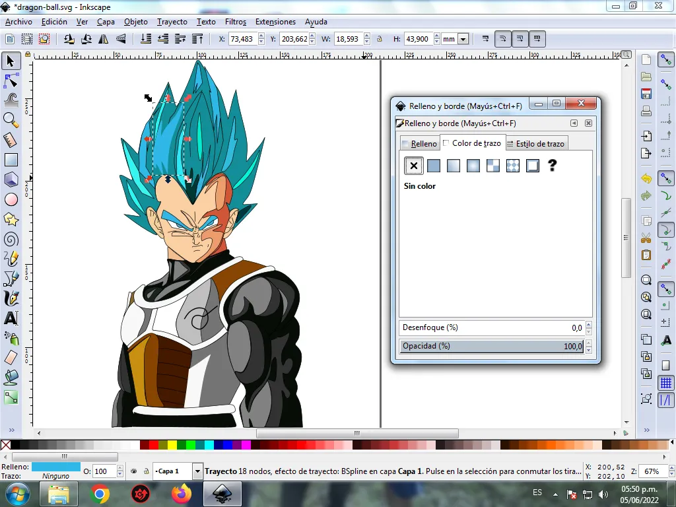Image resolution: width=676 pixels, height=507 pixels.
Task: Pick the Spray tool
Action: pos(11,338)
